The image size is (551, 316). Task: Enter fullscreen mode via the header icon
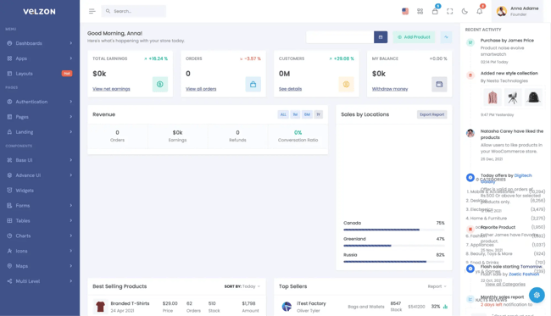click(x=450, y=11)
